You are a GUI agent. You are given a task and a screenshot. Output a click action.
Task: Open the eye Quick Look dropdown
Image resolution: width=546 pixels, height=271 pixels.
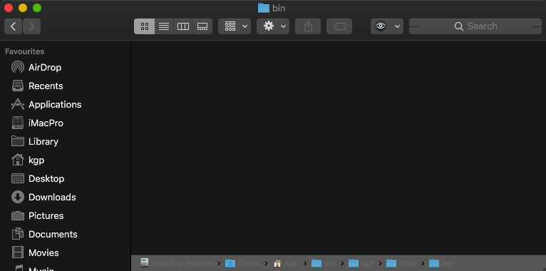click(x=387, y=26)
